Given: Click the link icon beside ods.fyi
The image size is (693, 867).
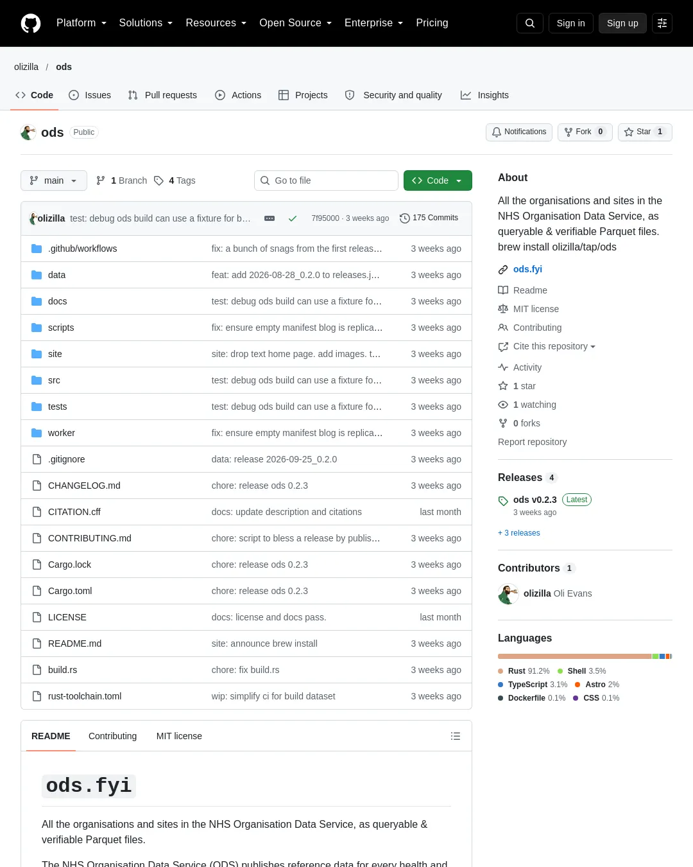Looking at the screenshot, I should [x=503, y=269].
